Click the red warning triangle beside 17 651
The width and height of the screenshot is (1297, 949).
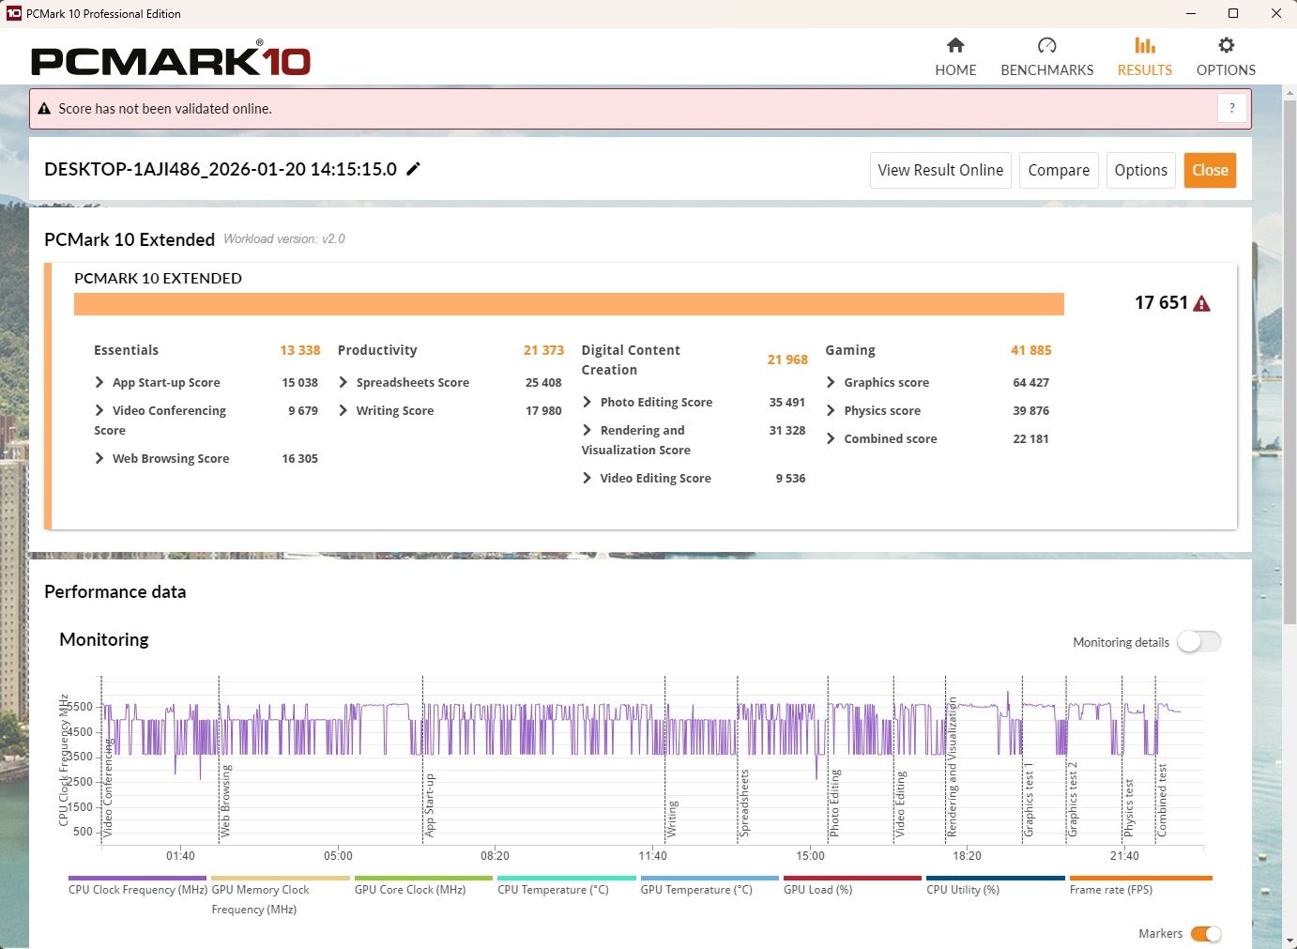(1201, 303)
